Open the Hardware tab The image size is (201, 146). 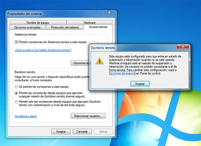[90, 23]
